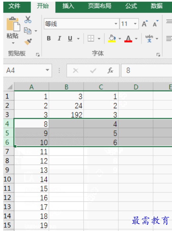Click the Copy icon
Screen dimensions: 172x231
tap(27, 31)
